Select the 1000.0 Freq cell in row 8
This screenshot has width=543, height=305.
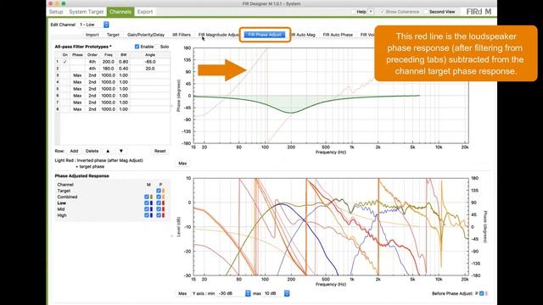click(108, 109)
